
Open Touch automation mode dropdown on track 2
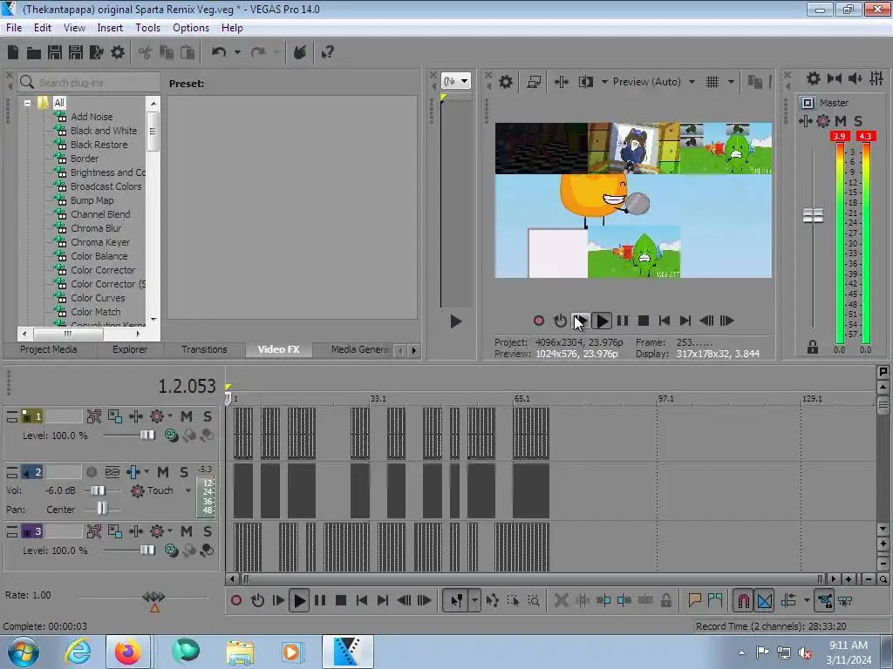coord(188,490)
